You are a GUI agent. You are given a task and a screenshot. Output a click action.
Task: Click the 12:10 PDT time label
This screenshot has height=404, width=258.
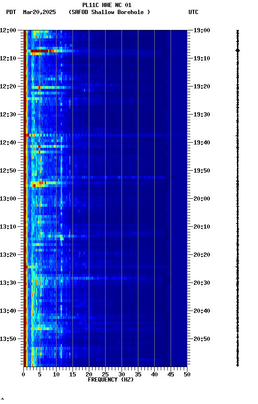pyautogui.click(x=8, y=58)
